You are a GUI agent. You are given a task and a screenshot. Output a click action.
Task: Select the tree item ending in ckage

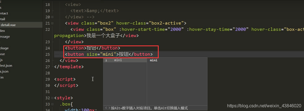point(4,48)
